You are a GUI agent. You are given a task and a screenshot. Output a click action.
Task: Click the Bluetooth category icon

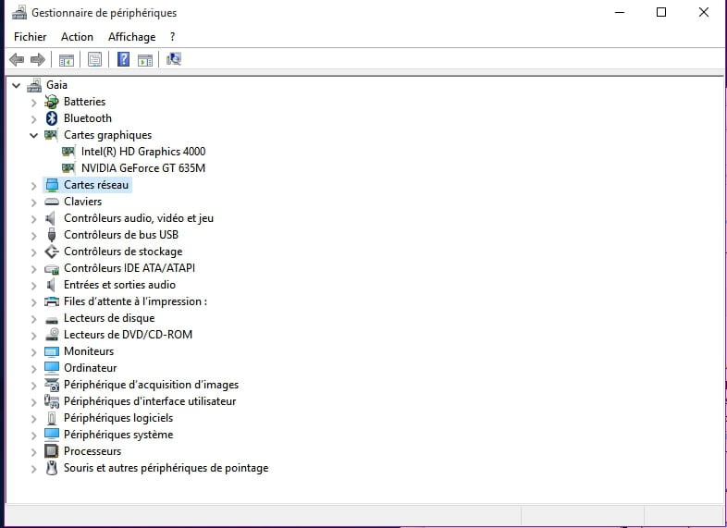[52, 118]
